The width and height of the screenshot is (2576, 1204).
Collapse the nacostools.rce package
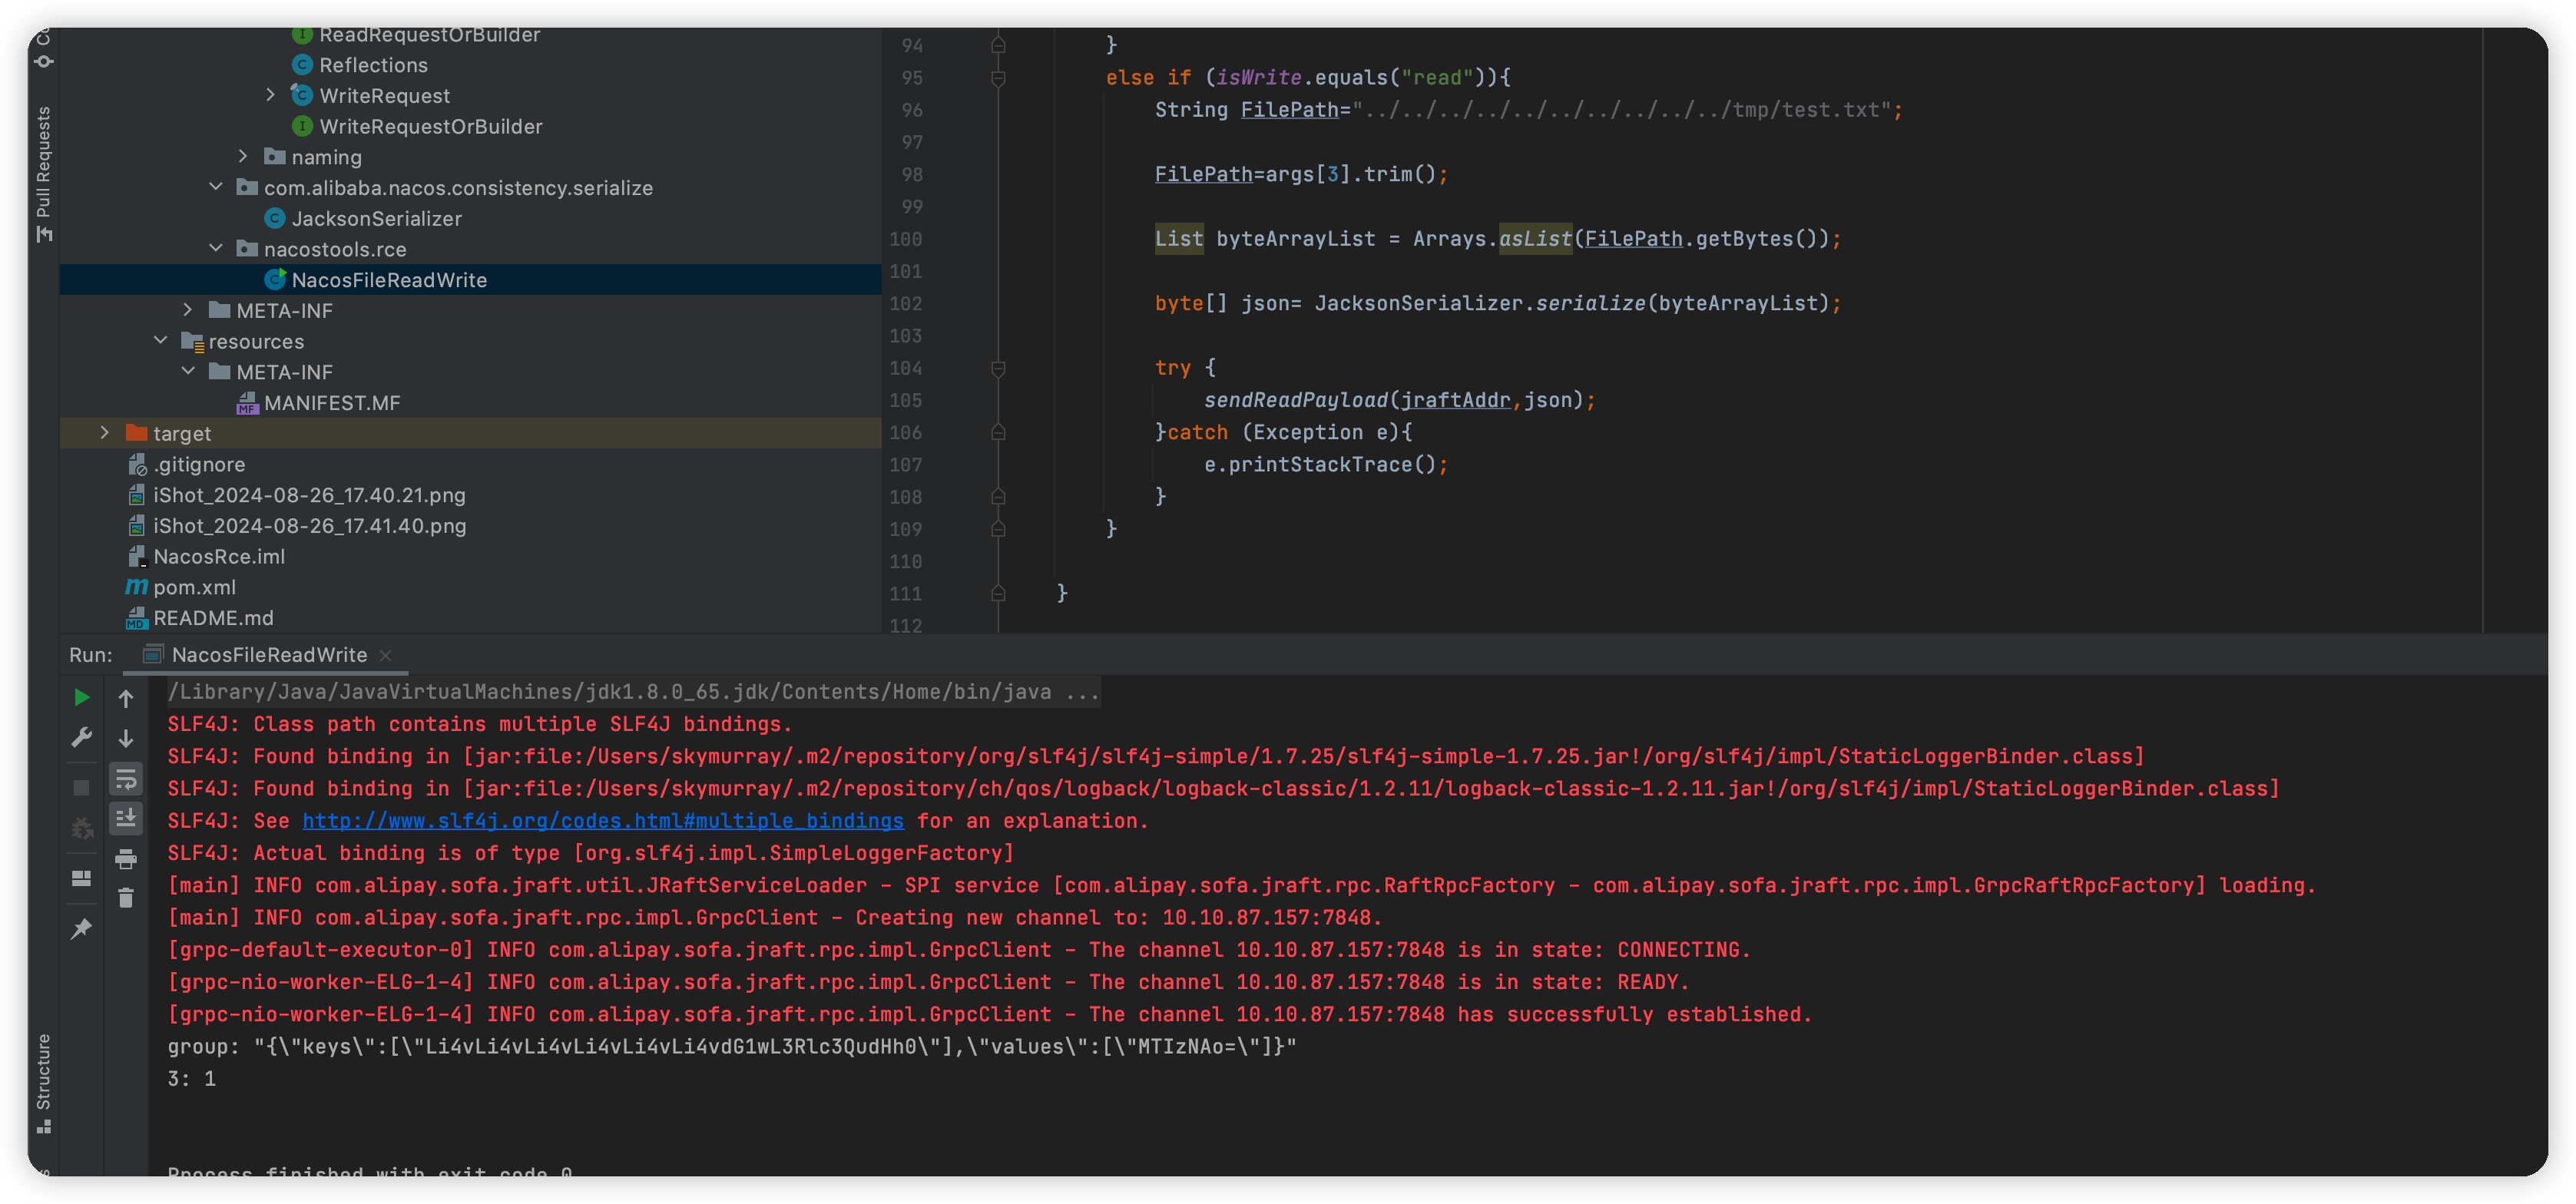click(x=216, y=248)
